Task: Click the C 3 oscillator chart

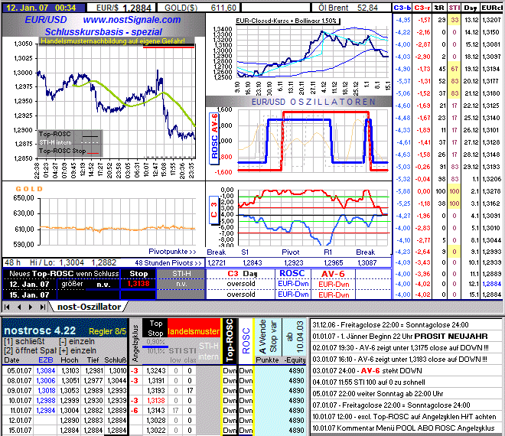Action: click(313, 218)
